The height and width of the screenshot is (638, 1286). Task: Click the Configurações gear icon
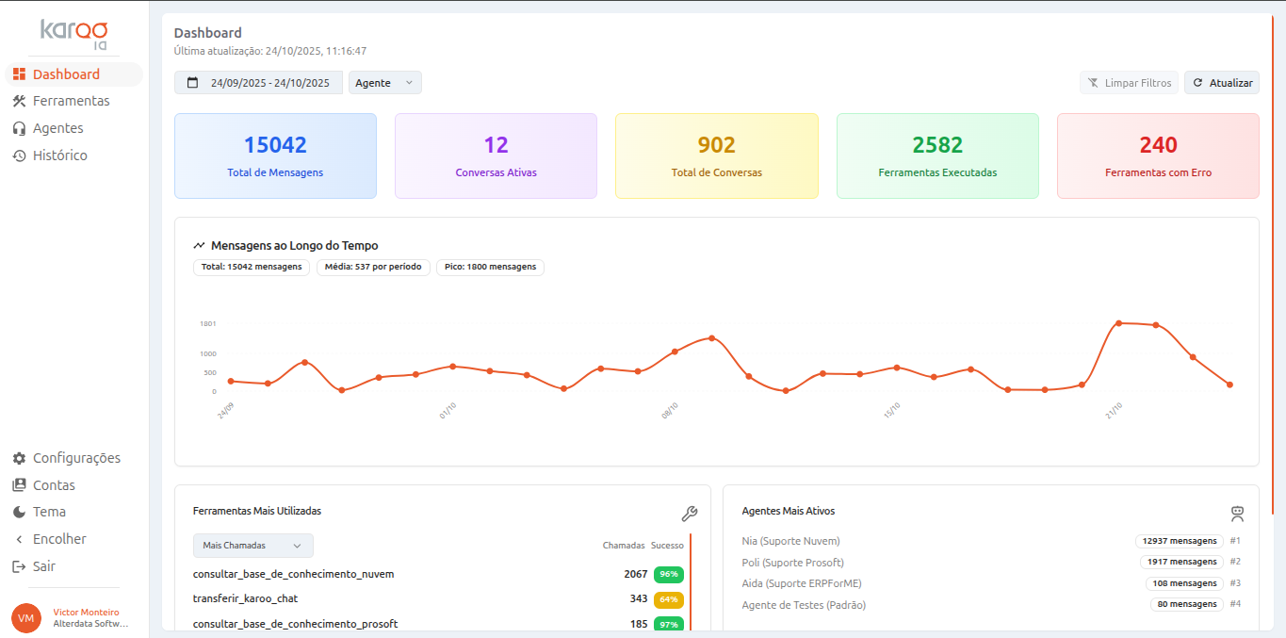coord(19,458)
